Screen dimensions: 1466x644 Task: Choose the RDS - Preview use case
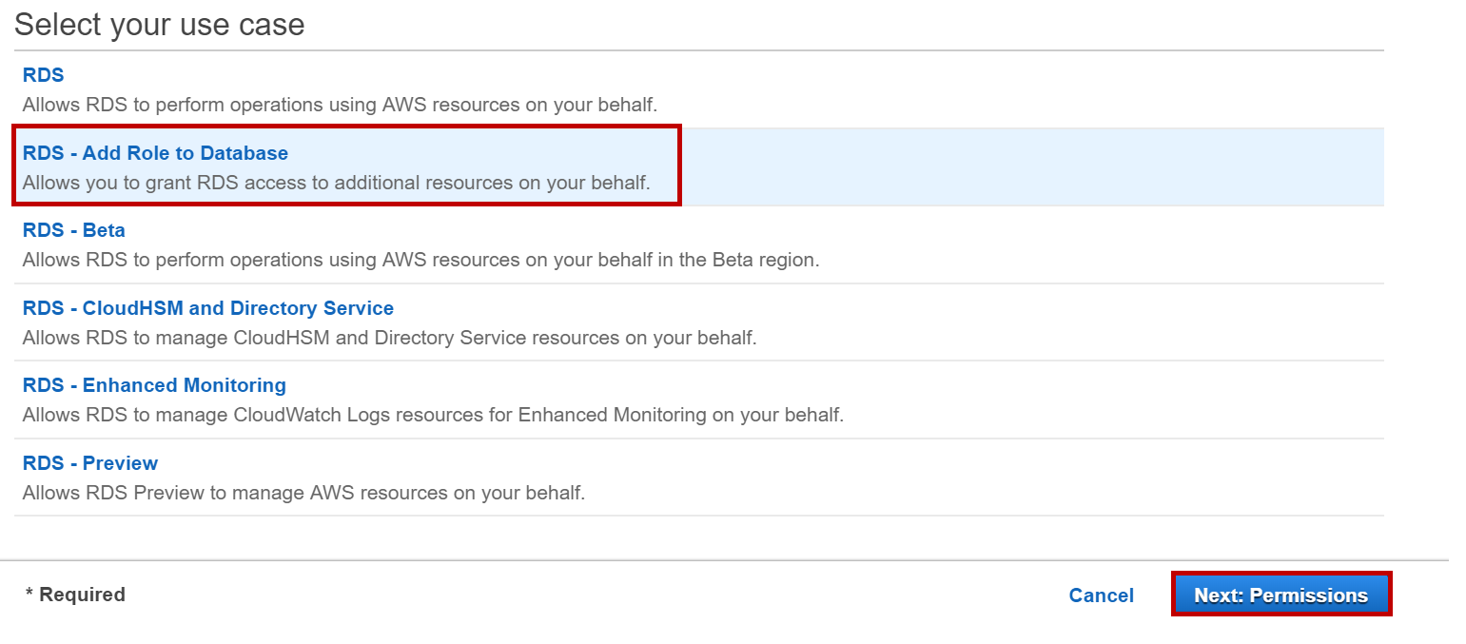pyautogui.click(x=90, y=463)
